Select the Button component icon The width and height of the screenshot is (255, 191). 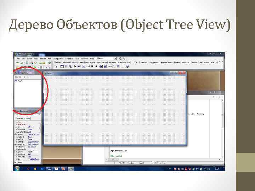88,66
